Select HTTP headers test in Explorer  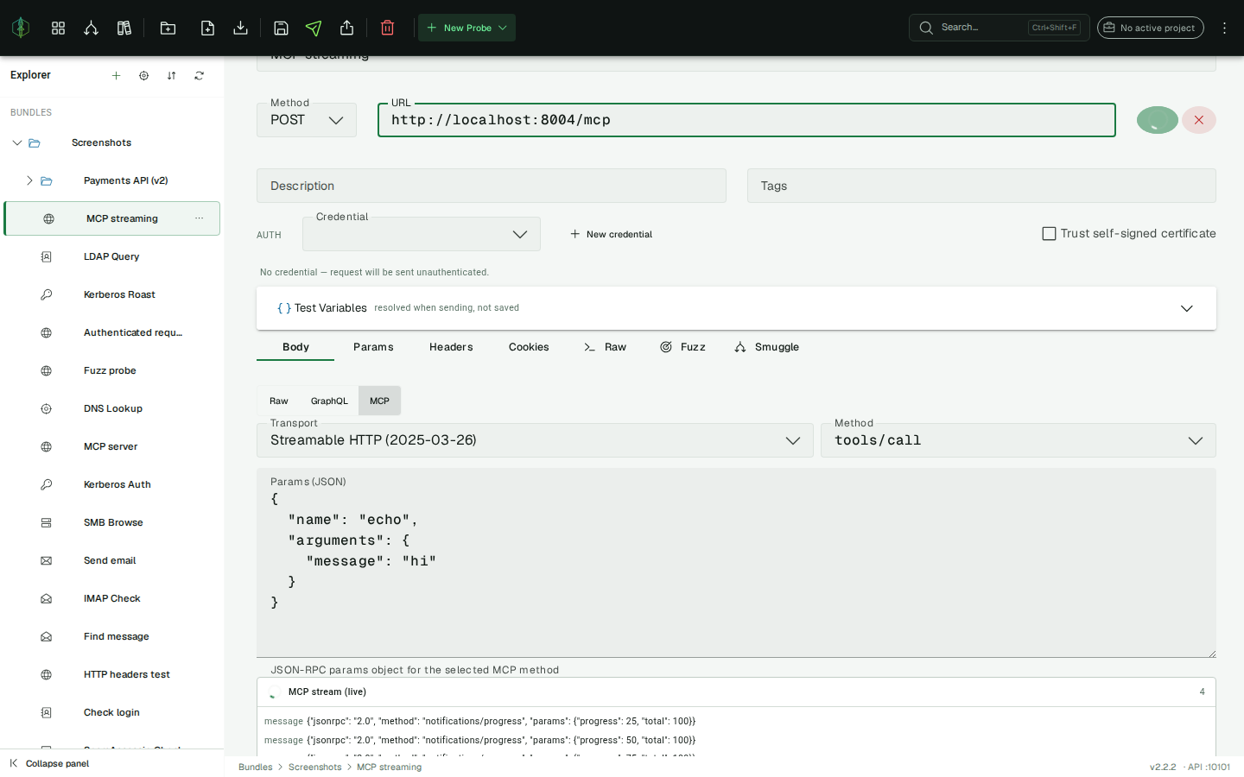point(111,674)
